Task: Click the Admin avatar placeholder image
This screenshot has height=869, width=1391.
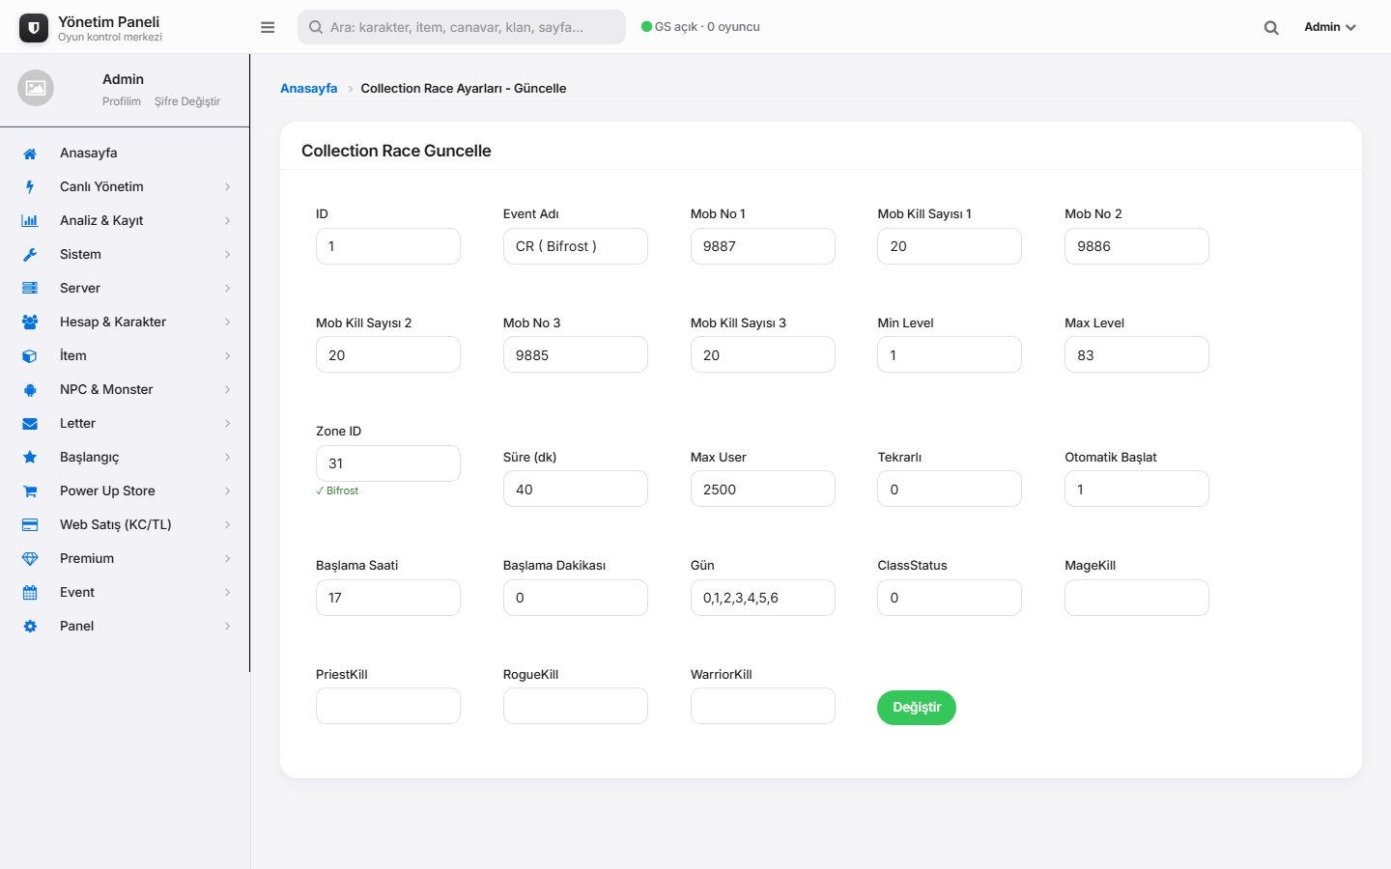Action: [36, 88]
